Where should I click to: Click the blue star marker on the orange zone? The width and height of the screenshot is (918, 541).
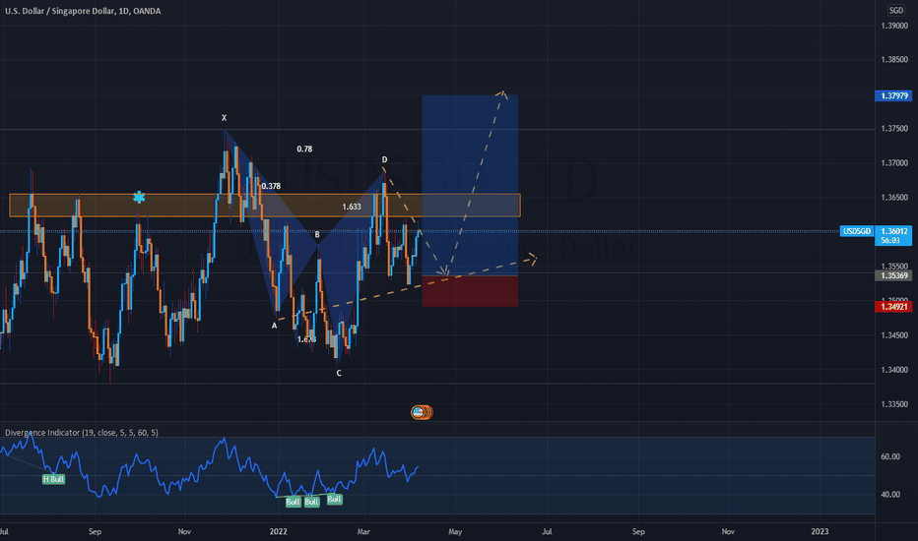[139, 198]
